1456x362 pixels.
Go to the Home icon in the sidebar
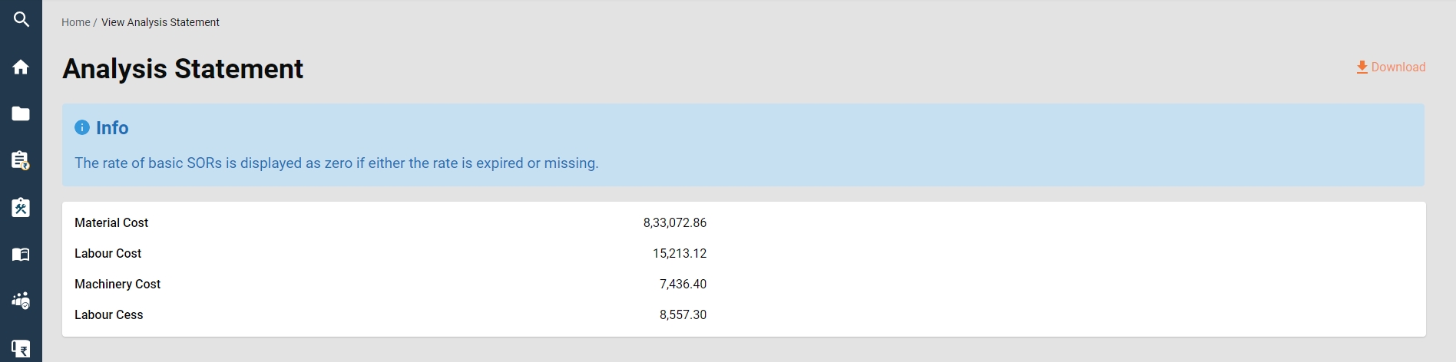click(21, 67)
